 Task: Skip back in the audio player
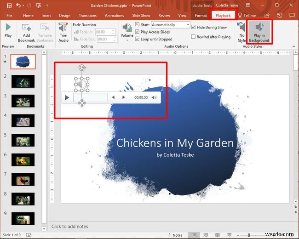(113, 97)
